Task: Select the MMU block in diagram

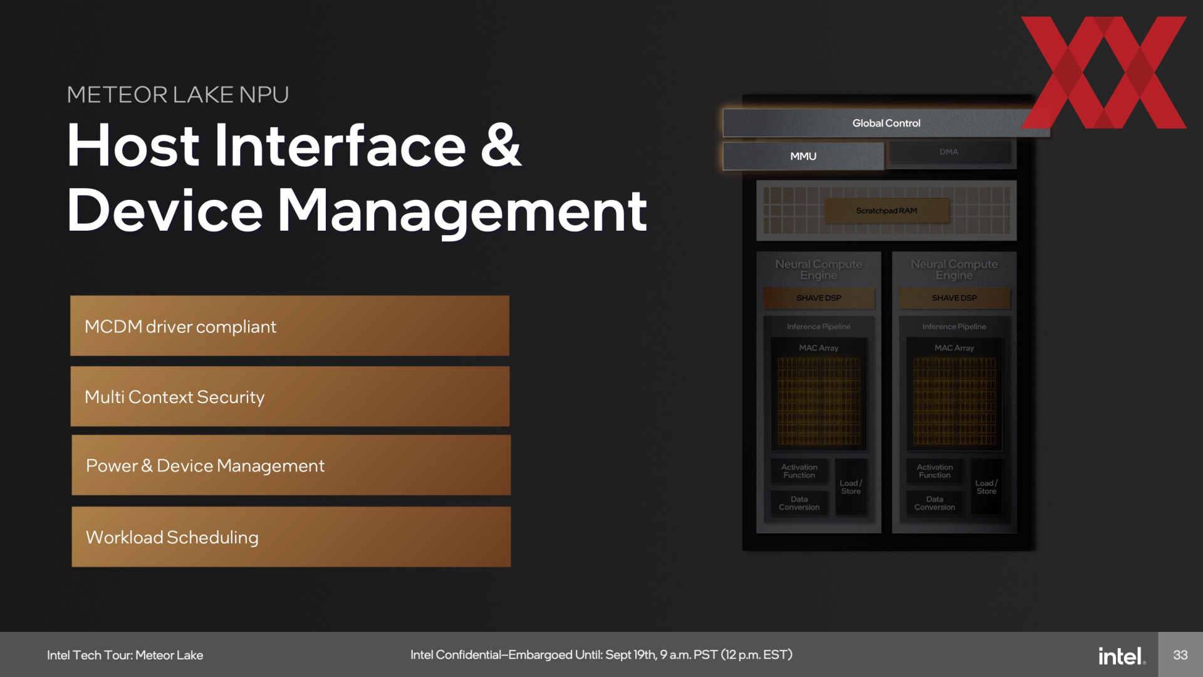Action: click(x=803, y=156)
